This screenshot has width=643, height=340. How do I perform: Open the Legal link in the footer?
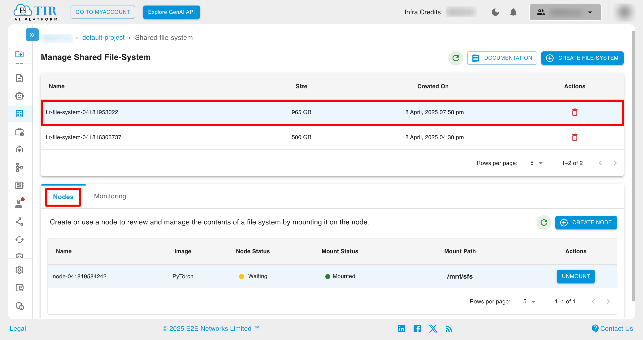point(18,328)
